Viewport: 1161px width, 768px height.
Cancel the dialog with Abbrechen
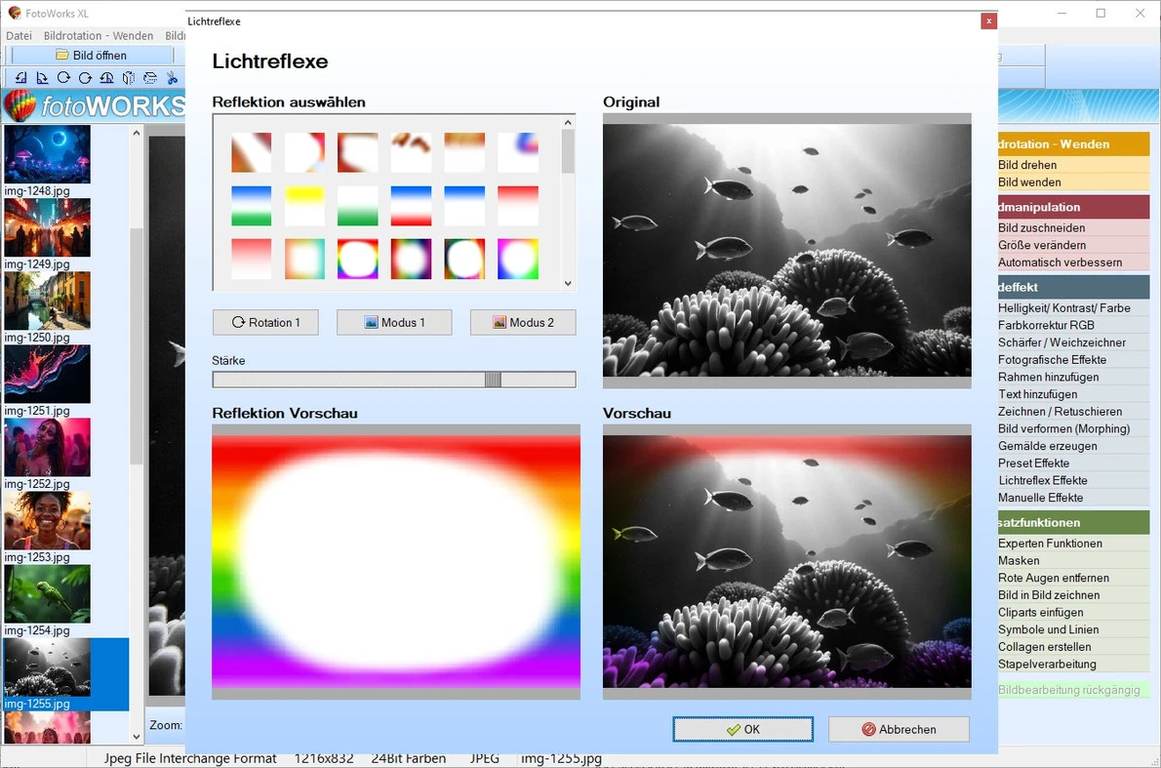pos(899,730)
